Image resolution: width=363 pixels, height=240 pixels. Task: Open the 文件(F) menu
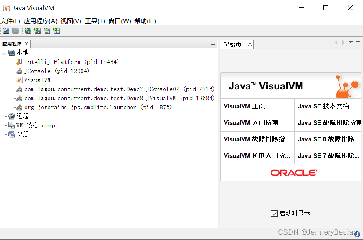pyautogui.click(x=10, y=21)
